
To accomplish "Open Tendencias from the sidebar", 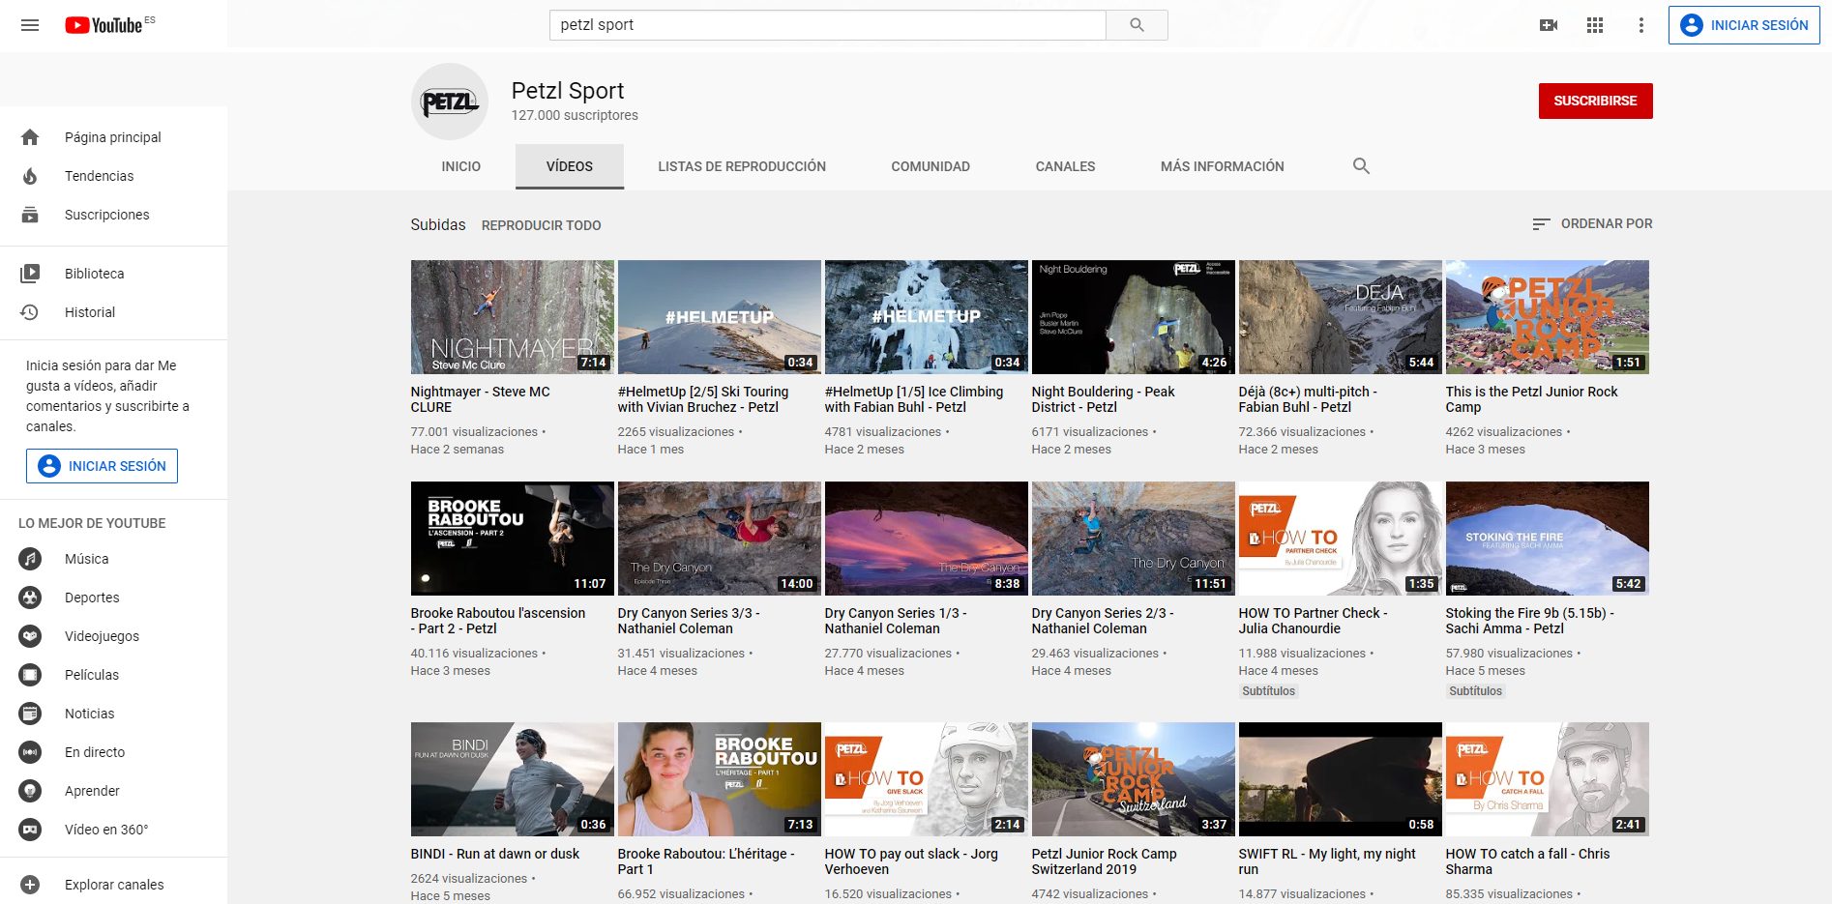I will 99,176.
